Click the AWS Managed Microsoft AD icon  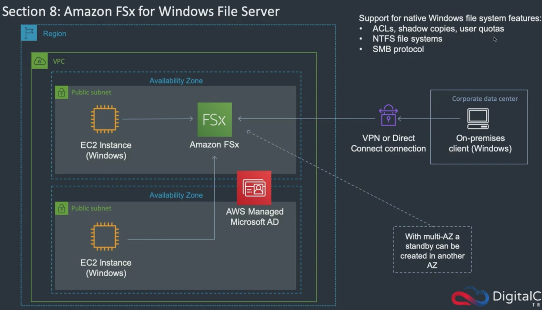click(x=254, y=188)
